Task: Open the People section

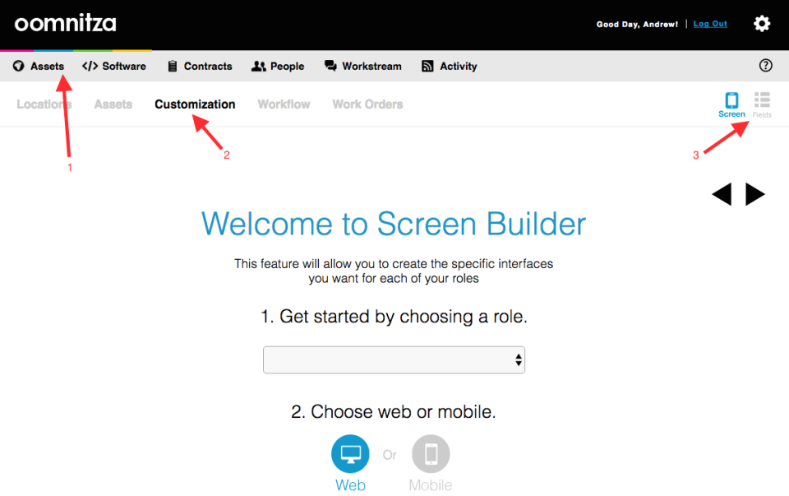Action: click(278, 66)
